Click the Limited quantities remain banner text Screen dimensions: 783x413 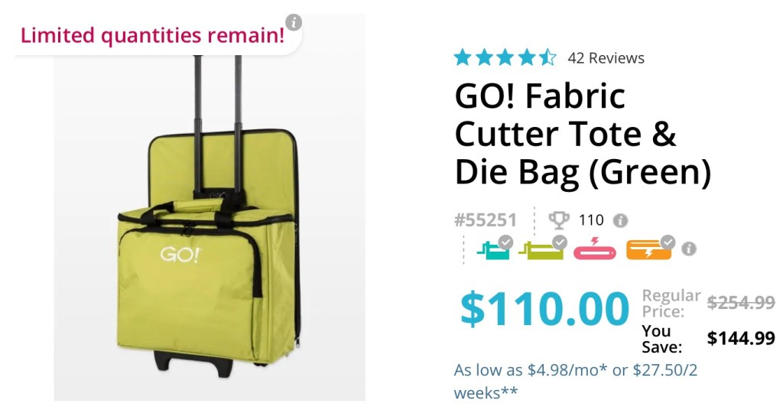click(152, 35)
